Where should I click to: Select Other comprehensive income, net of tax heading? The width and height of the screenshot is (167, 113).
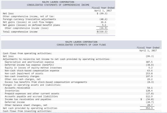click(x=29, y=16)
